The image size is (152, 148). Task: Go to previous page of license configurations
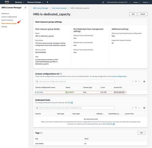(132, 82)
